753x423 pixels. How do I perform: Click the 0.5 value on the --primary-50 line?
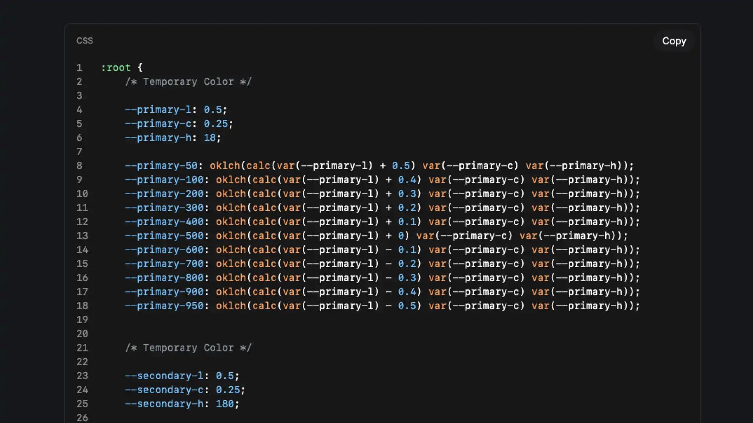[x=401, y=166]
